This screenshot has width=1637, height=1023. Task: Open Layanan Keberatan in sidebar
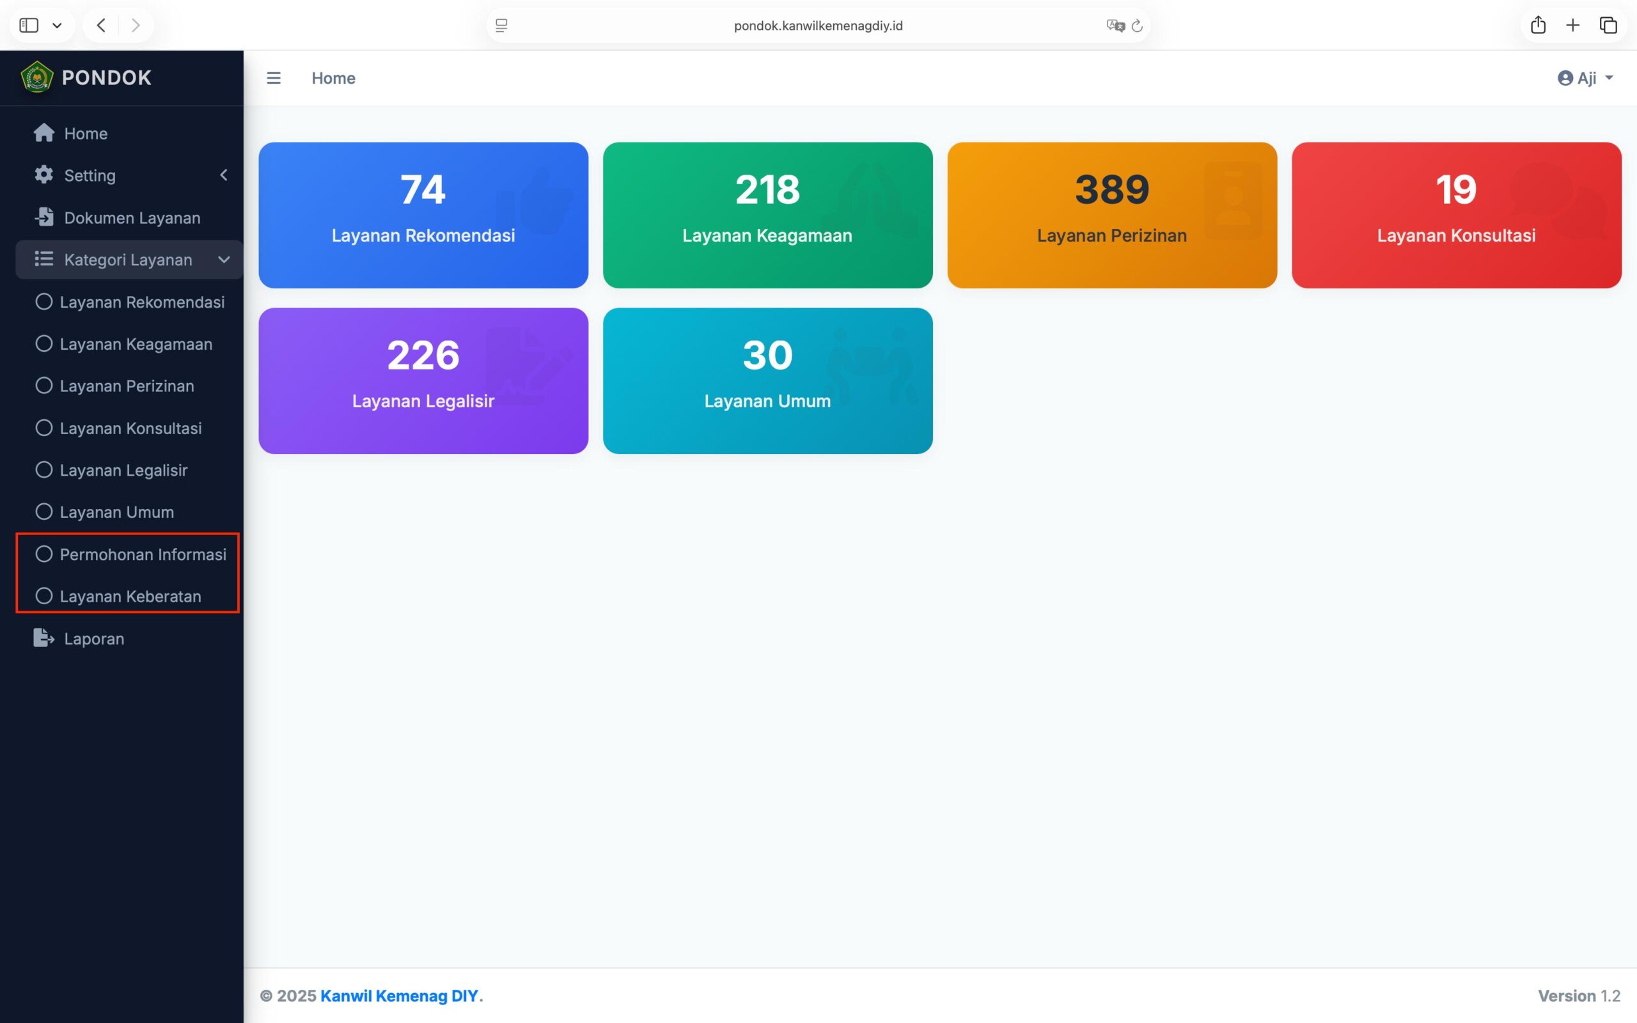point(129,596)
